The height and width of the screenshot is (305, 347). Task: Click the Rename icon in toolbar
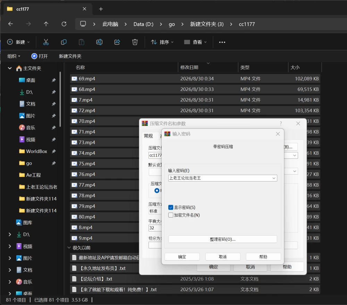[x=99, y=42]
